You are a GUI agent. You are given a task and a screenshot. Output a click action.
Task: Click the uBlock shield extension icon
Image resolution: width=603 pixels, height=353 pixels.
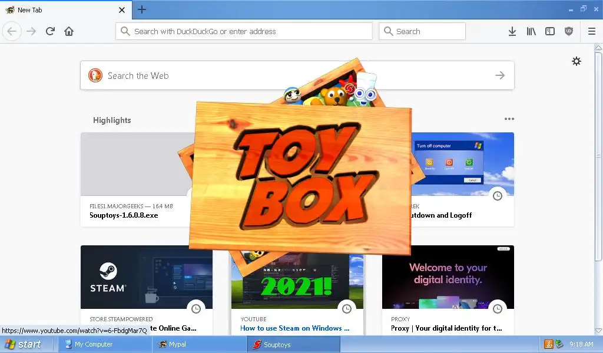[x=569, y=31]
